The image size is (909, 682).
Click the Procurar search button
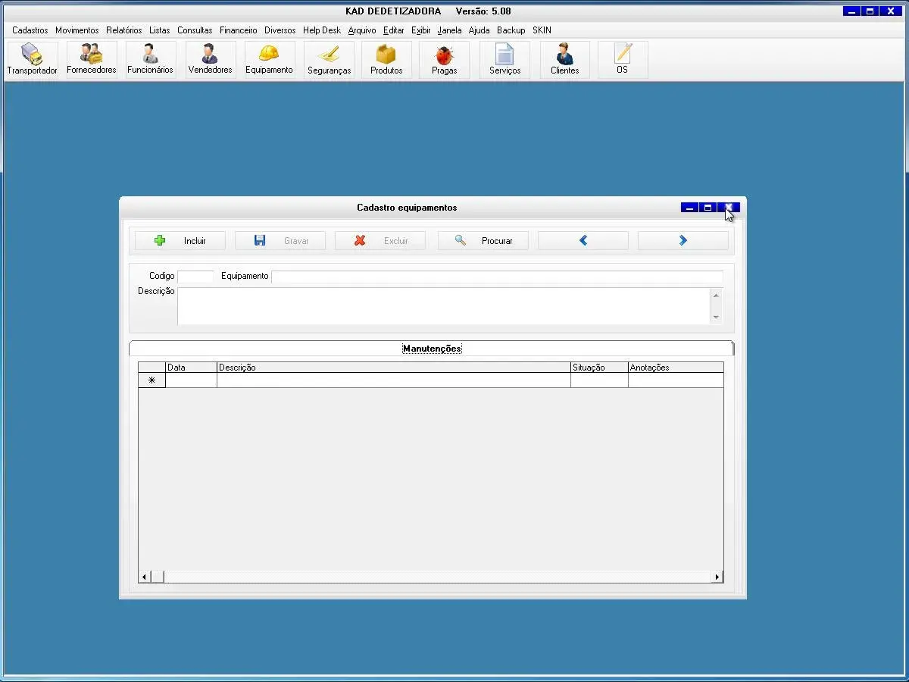483,240
